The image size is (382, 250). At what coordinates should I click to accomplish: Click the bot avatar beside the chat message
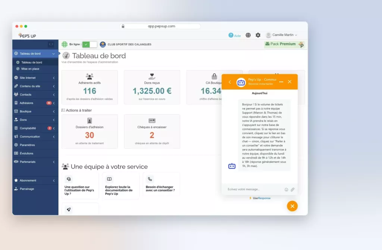point(232,166)
